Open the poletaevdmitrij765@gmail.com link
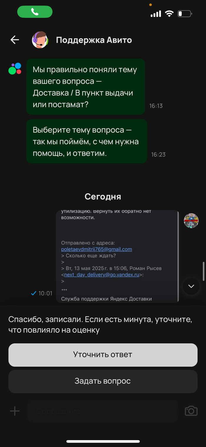 point(97,249)
